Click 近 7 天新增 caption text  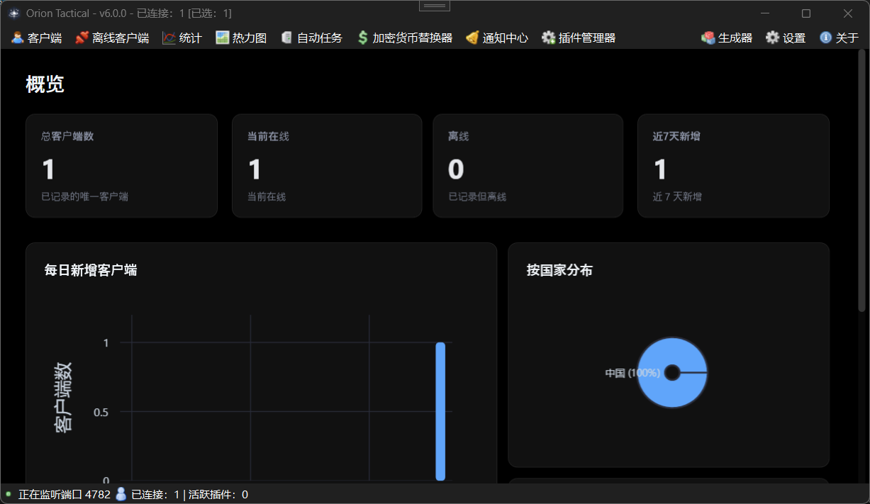[677, 196]
